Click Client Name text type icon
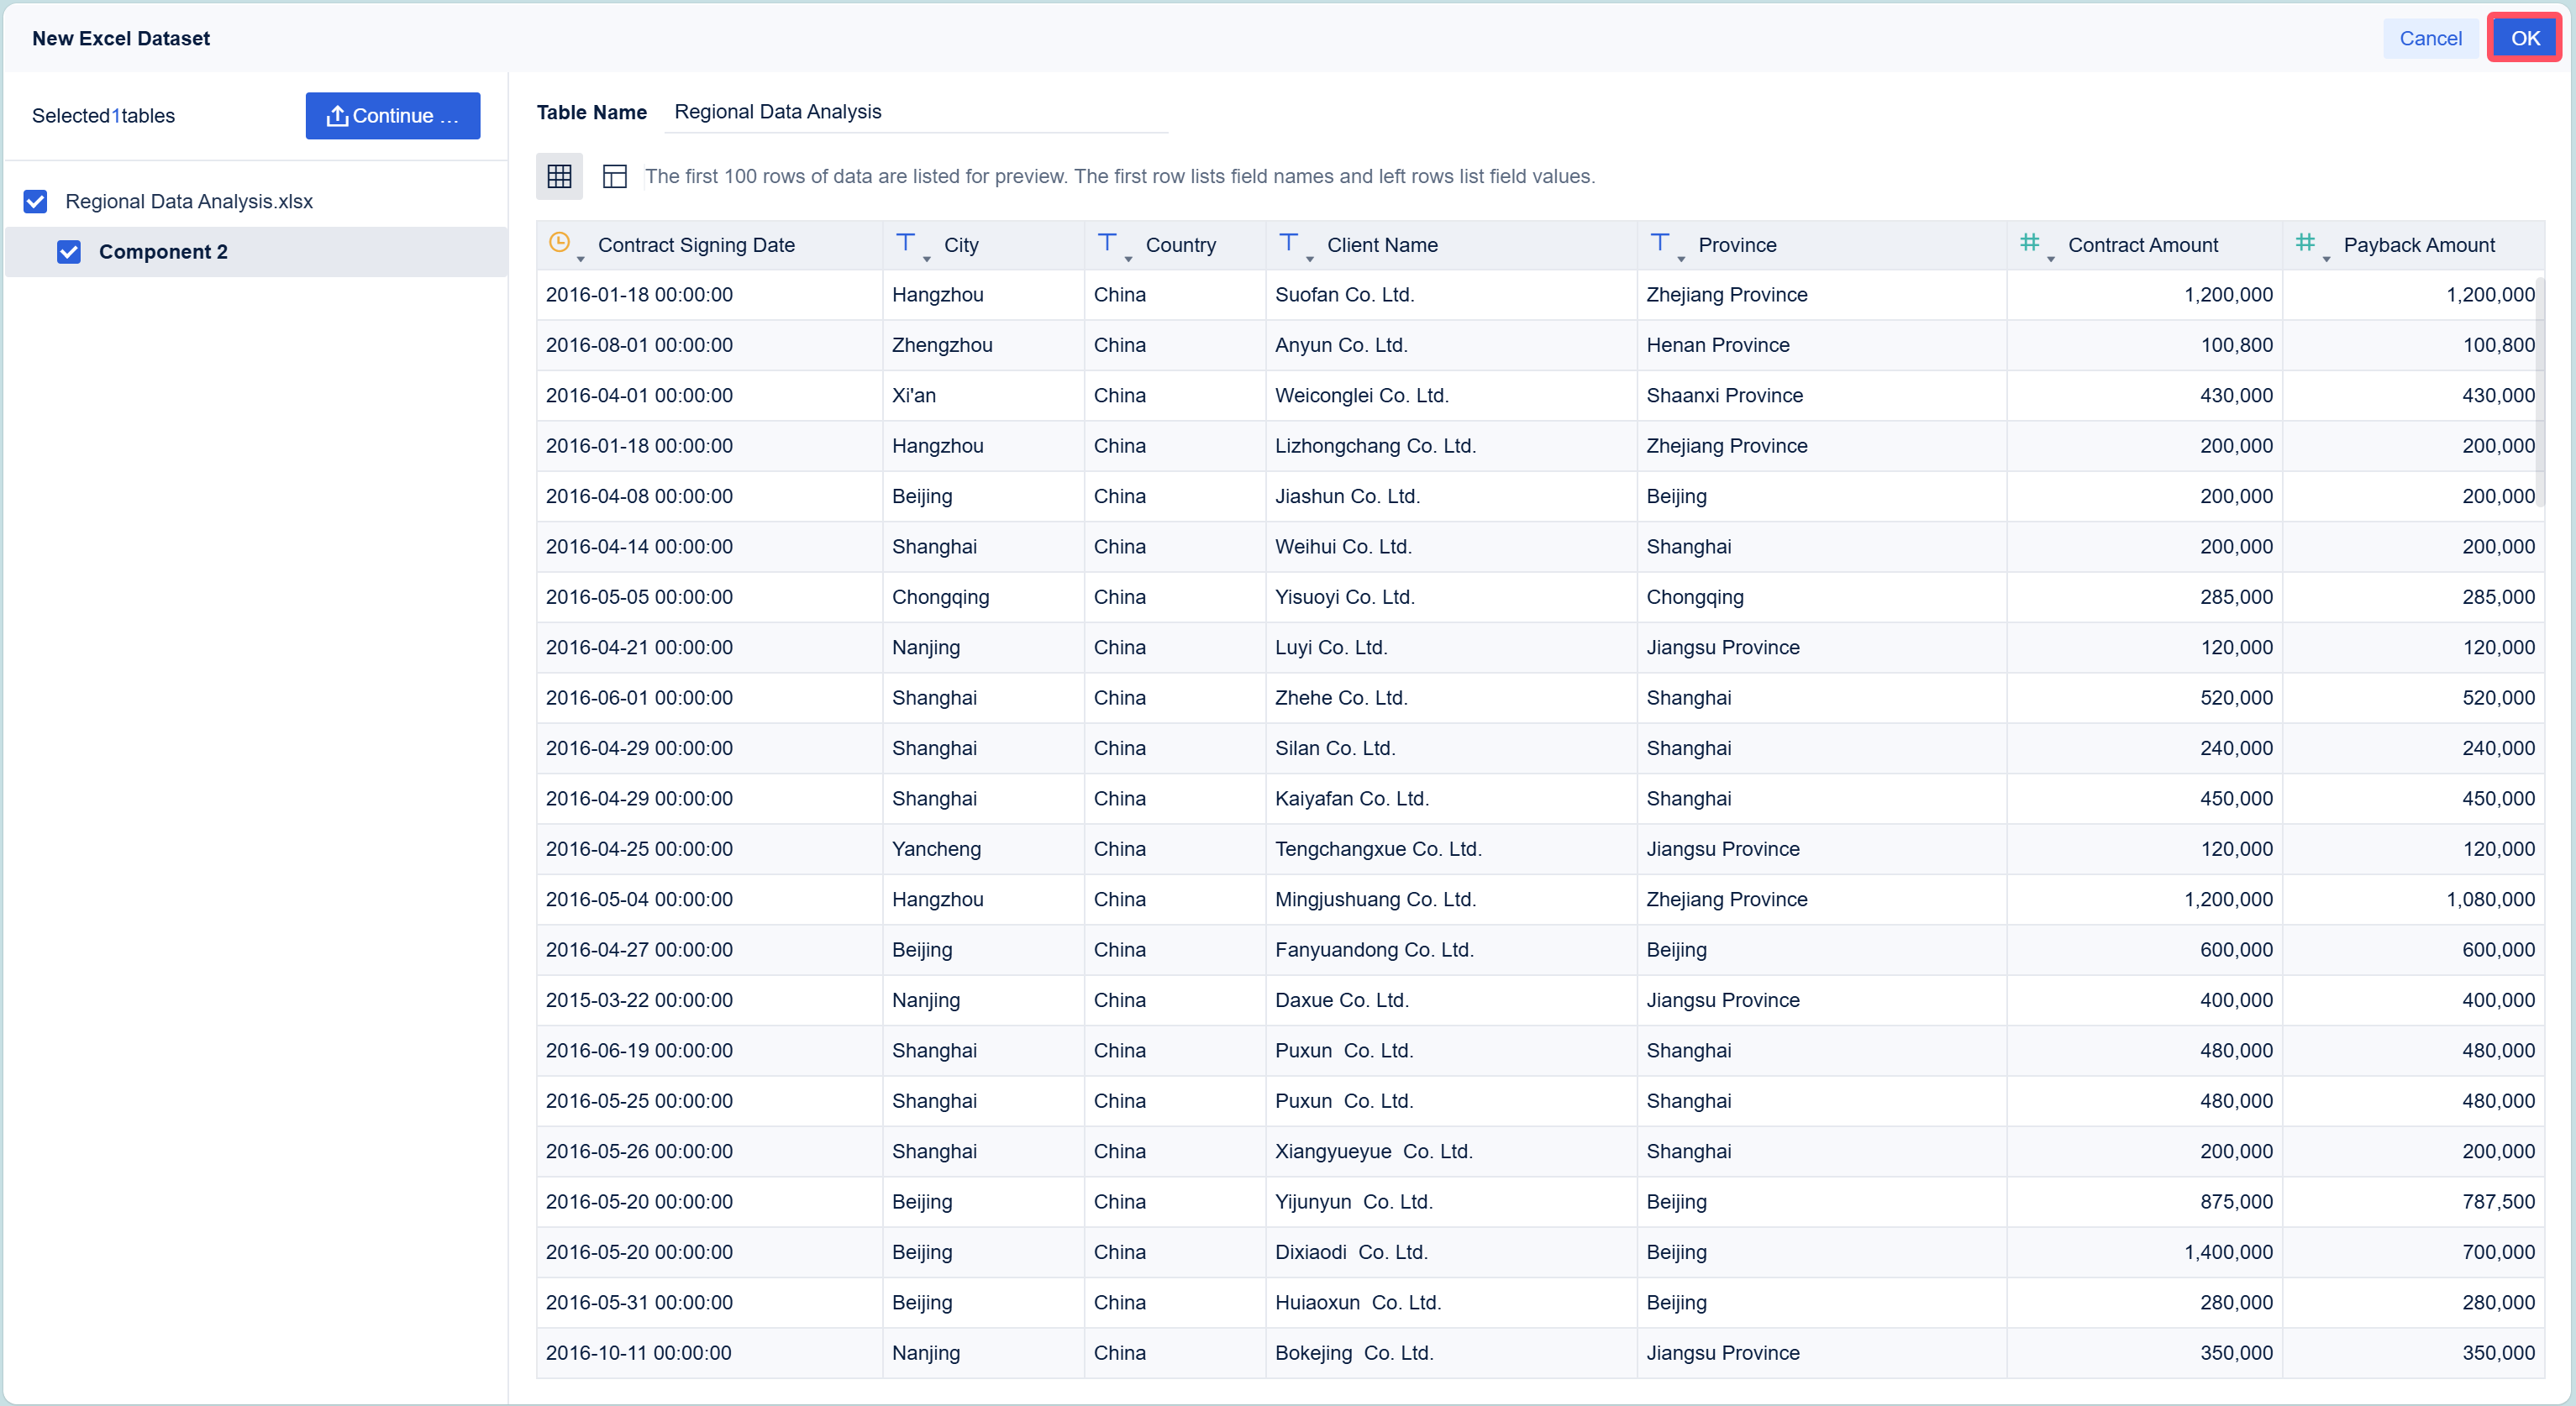The height and width of the screenshot is (1406, 2576). (x=1288, y=242)
